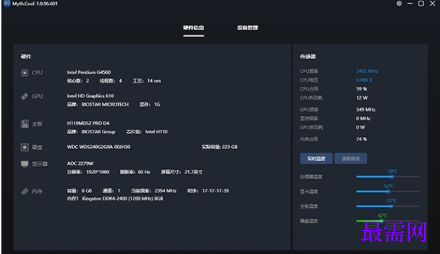Switch to the 设备管理 device management tab
The height and width of the screenshot is (254, 440).
coord(247,28)
